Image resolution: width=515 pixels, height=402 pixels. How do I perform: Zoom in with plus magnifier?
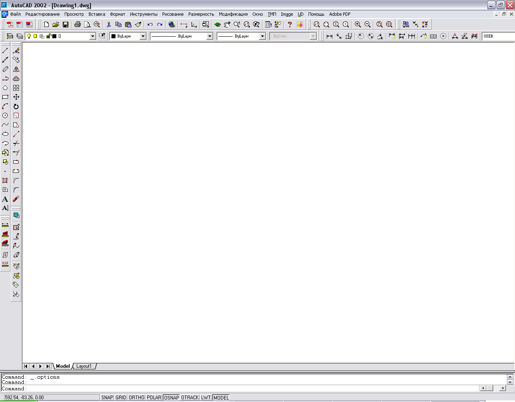click(358, 25)
